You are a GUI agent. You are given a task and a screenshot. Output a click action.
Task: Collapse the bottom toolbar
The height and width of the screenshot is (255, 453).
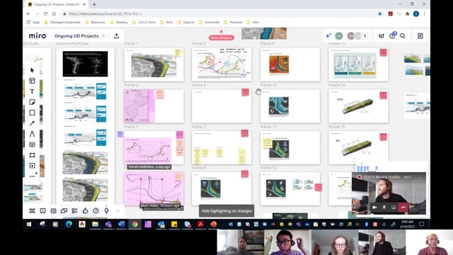(x=117, y=211)
